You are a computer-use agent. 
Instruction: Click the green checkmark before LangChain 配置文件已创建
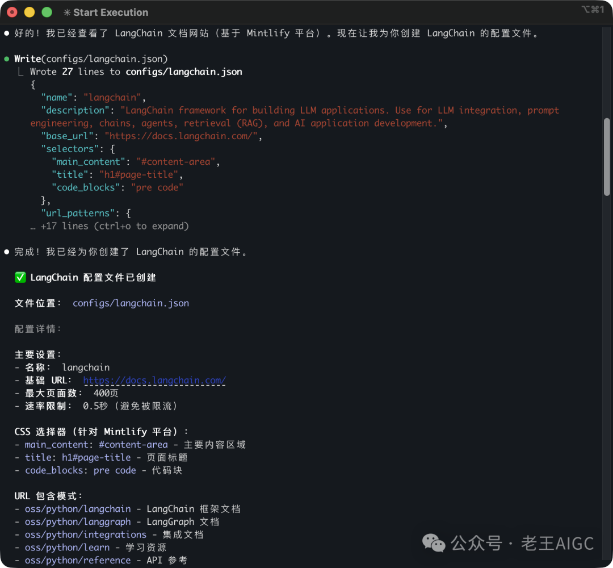[20, 277]
